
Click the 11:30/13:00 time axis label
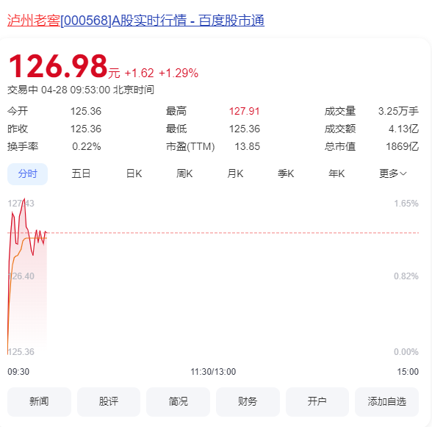click(213, 372)
